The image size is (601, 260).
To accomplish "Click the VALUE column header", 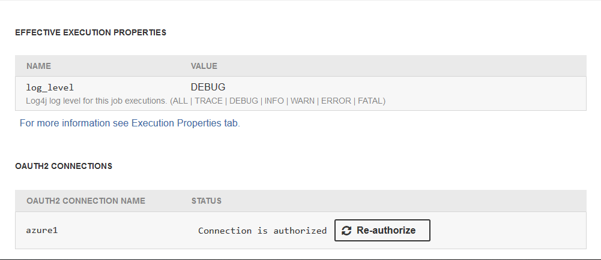I will (204, 66).
